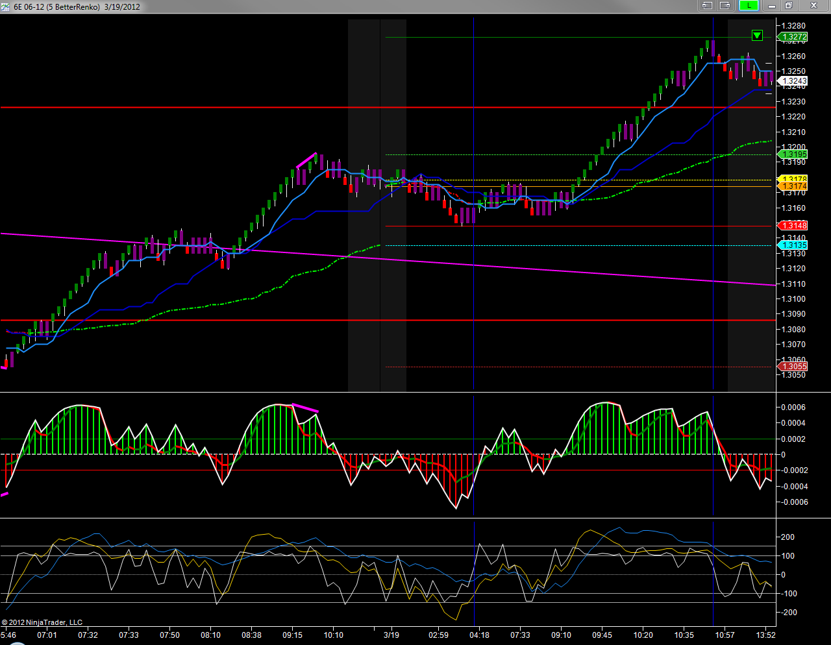This screenshot has height=645, width=831.
Task: Click the left panel layout icon in the title bar
Action: point(707,6)
